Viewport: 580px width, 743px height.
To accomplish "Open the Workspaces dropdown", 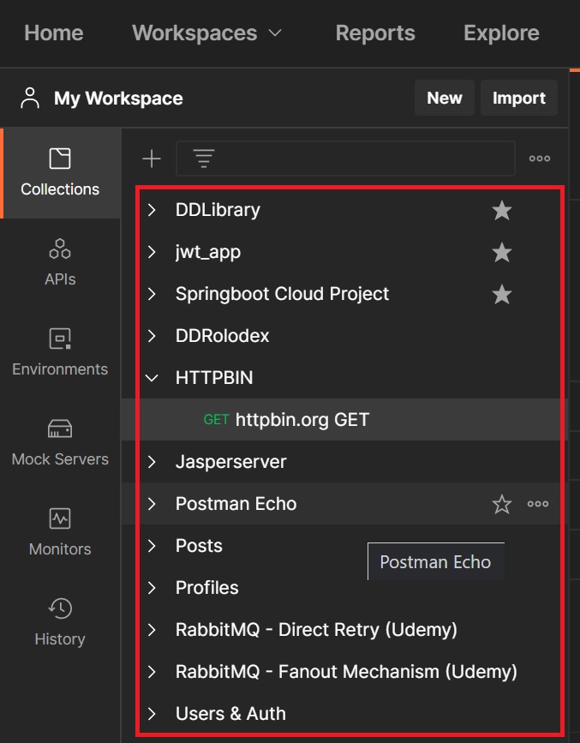I will click(206, 33).
